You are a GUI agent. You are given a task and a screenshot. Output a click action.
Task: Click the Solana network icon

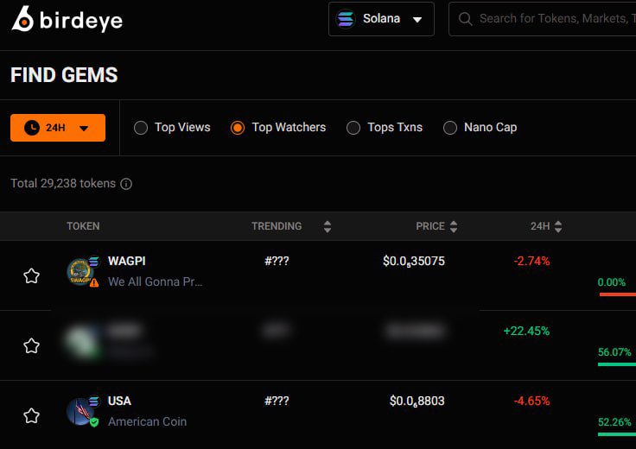(x=346, y=19)
